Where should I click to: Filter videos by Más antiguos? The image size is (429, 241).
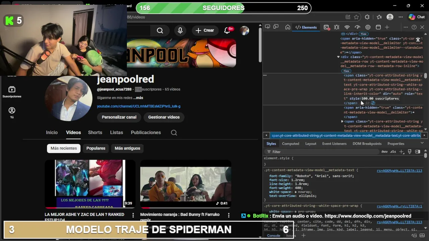(127, 148)
